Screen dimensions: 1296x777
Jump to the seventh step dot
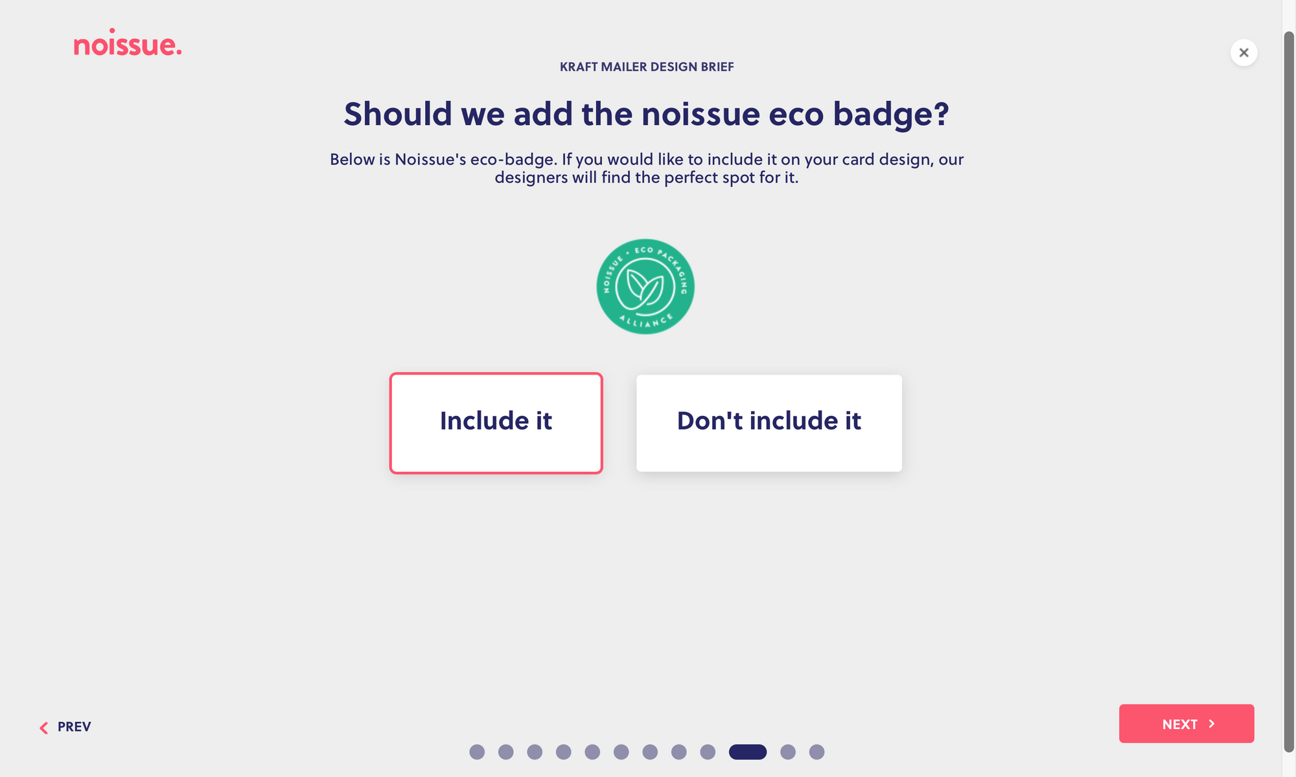click(x=650, y=752)
